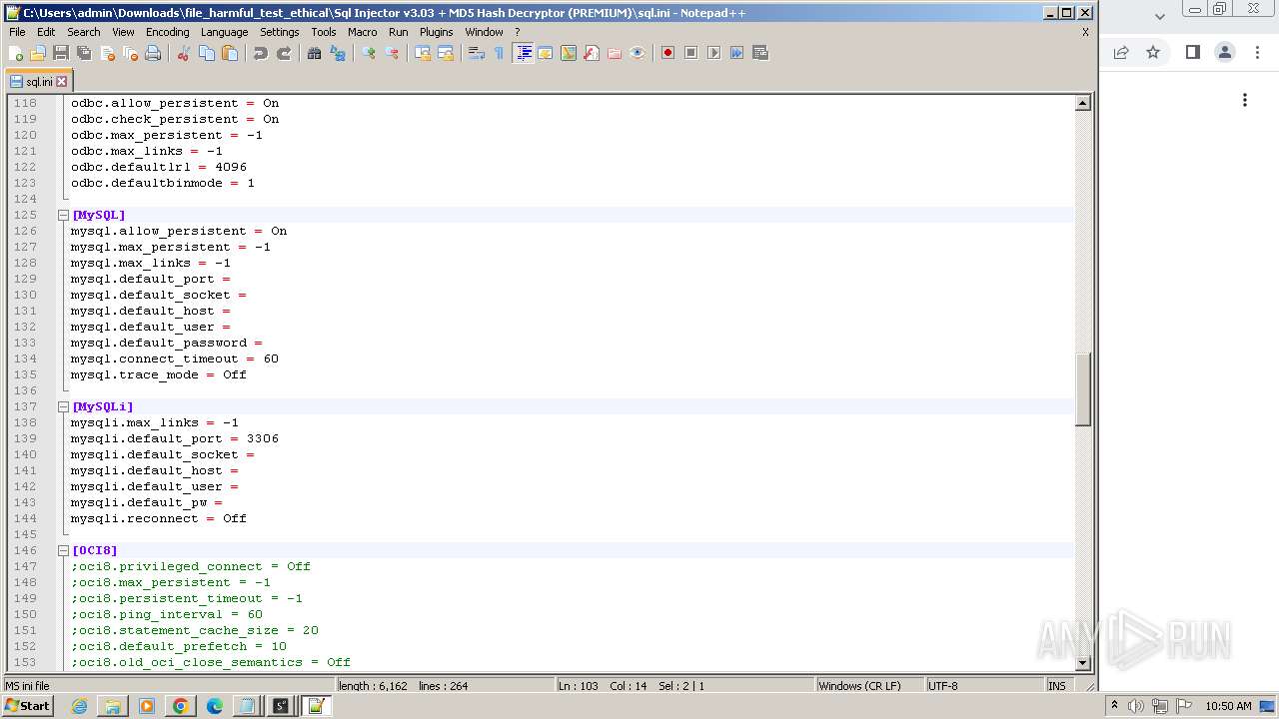Copy selection with Copy icon
This screenshot has width=1279, height=719.
pyautogui.click(x=207, y=53)
